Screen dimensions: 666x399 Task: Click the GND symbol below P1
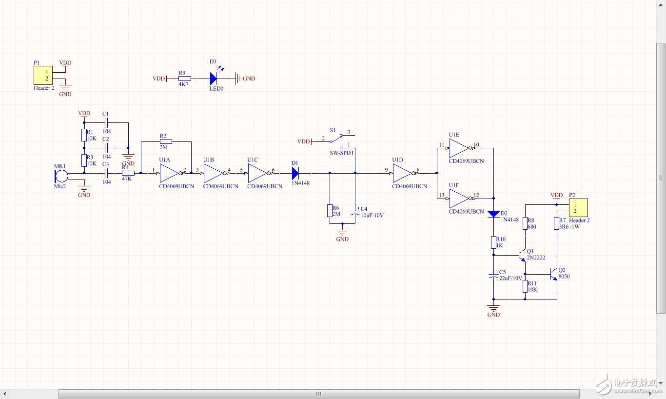(x=65, y=90)
